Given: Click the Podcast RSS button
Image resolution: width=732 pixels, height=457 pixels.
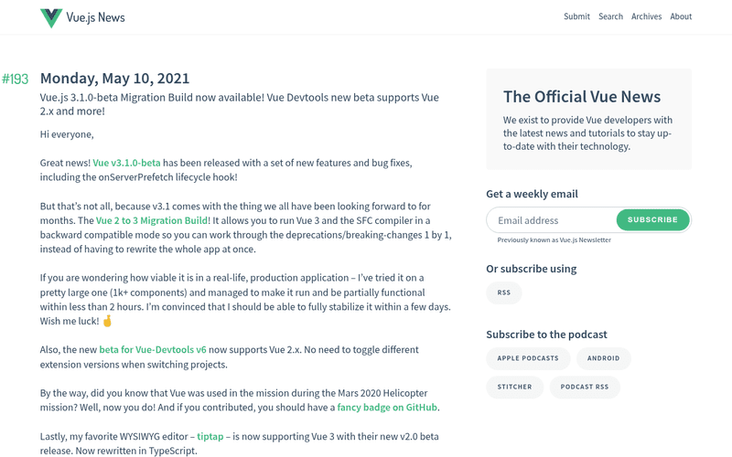Looking at the screenshot, I should [585, 387].
